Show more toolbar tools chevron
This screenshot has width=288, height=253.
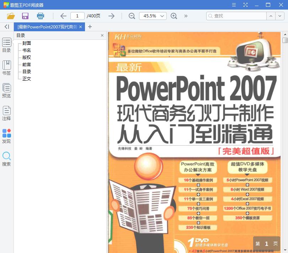click(x=186, y=16)
